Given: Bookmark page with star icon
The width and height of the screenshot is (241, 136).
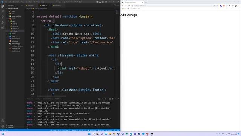Looking at the screenshot, I should click(217, 6).
